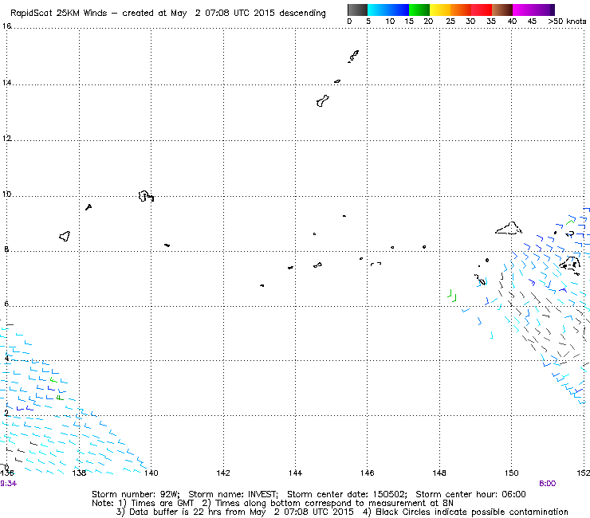
Task: Click the '>50 knots' legend label
Action: coord(567,22)
